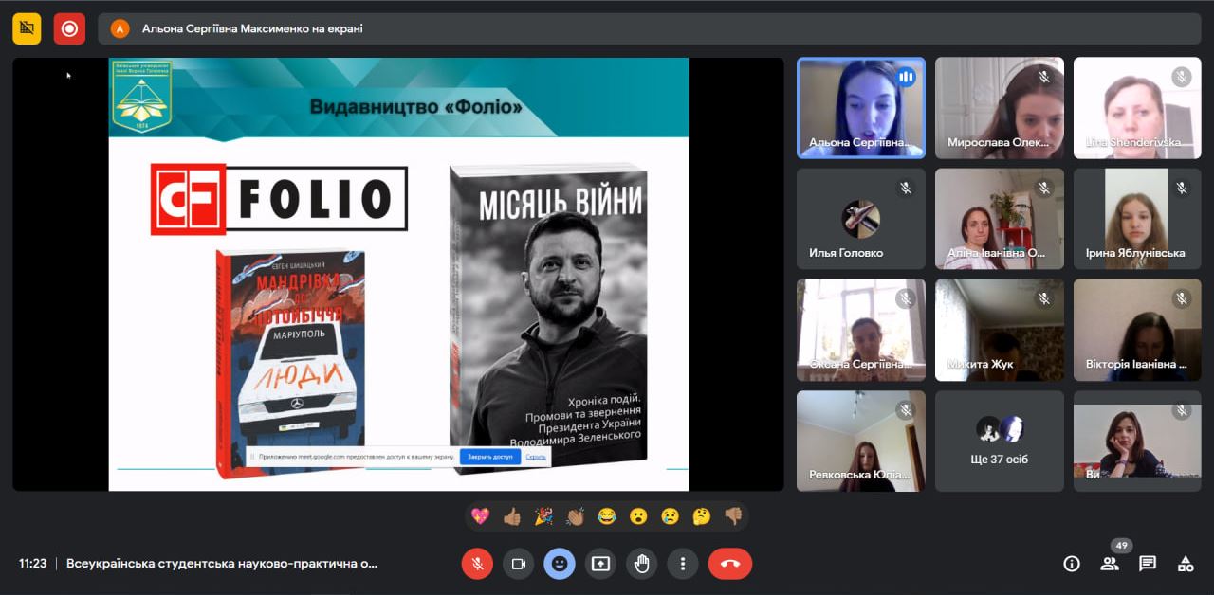Click the yellow captions-off icon at top left

click(27, 28)
